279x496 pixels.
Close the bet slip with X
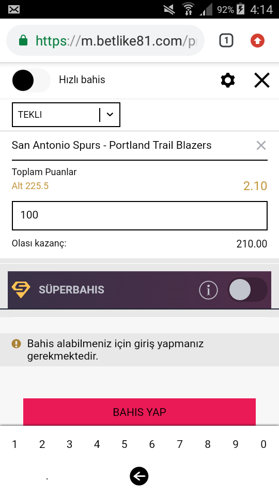coord(262,80)
